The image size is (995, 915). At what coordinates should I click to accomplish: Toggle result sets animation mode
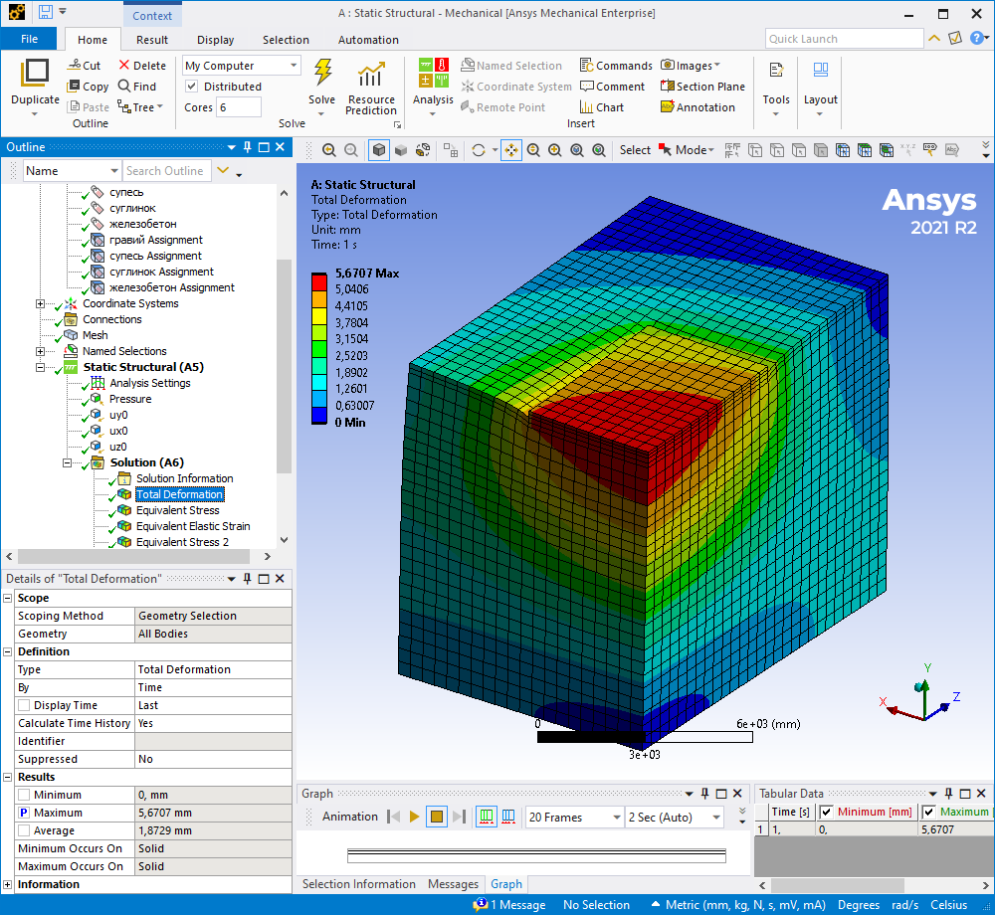coord(508,817)
